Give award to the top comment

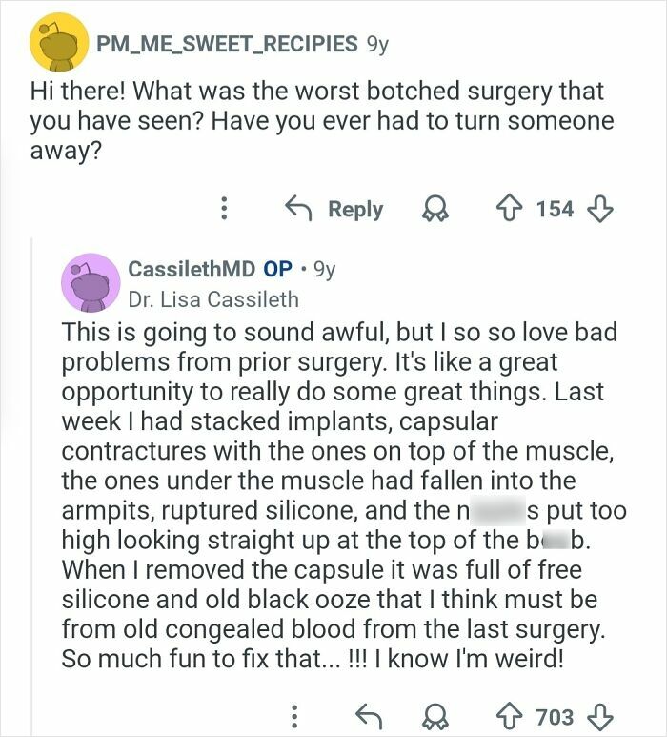pos(435,208)
